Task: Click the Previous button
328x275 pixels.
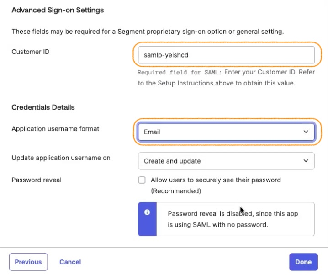Action: click(28, 262)
